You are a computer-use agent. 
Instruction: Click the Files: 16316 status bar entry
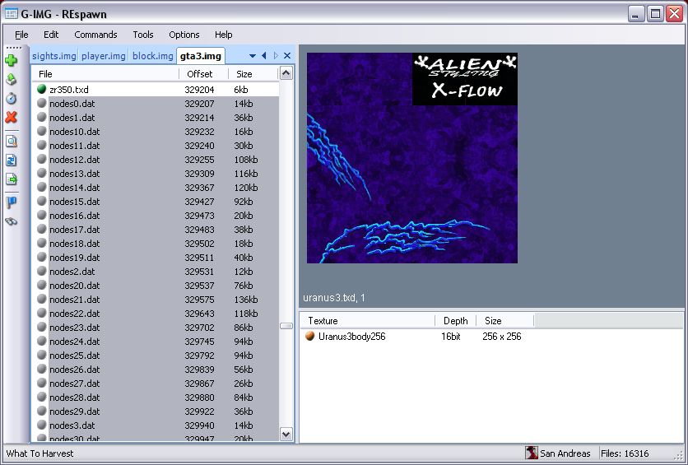[x=625, y=453]
